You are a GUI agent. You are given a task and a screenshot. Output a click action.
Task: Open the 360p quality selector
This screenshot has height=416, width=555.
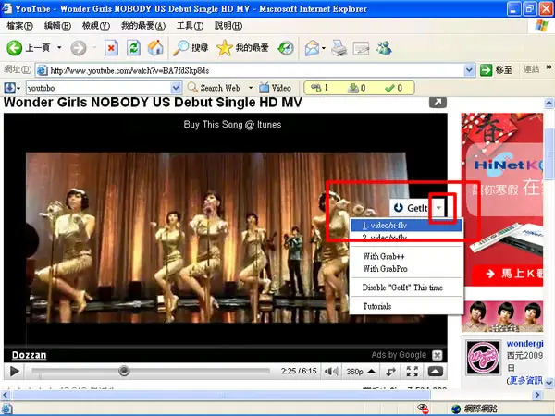click(361, 372)
